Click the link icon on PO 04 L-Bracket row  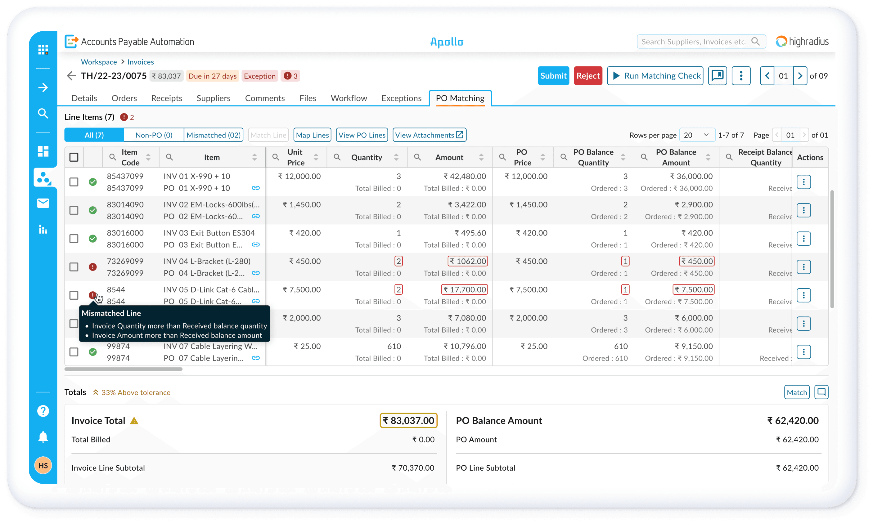[x=256, y=273]
